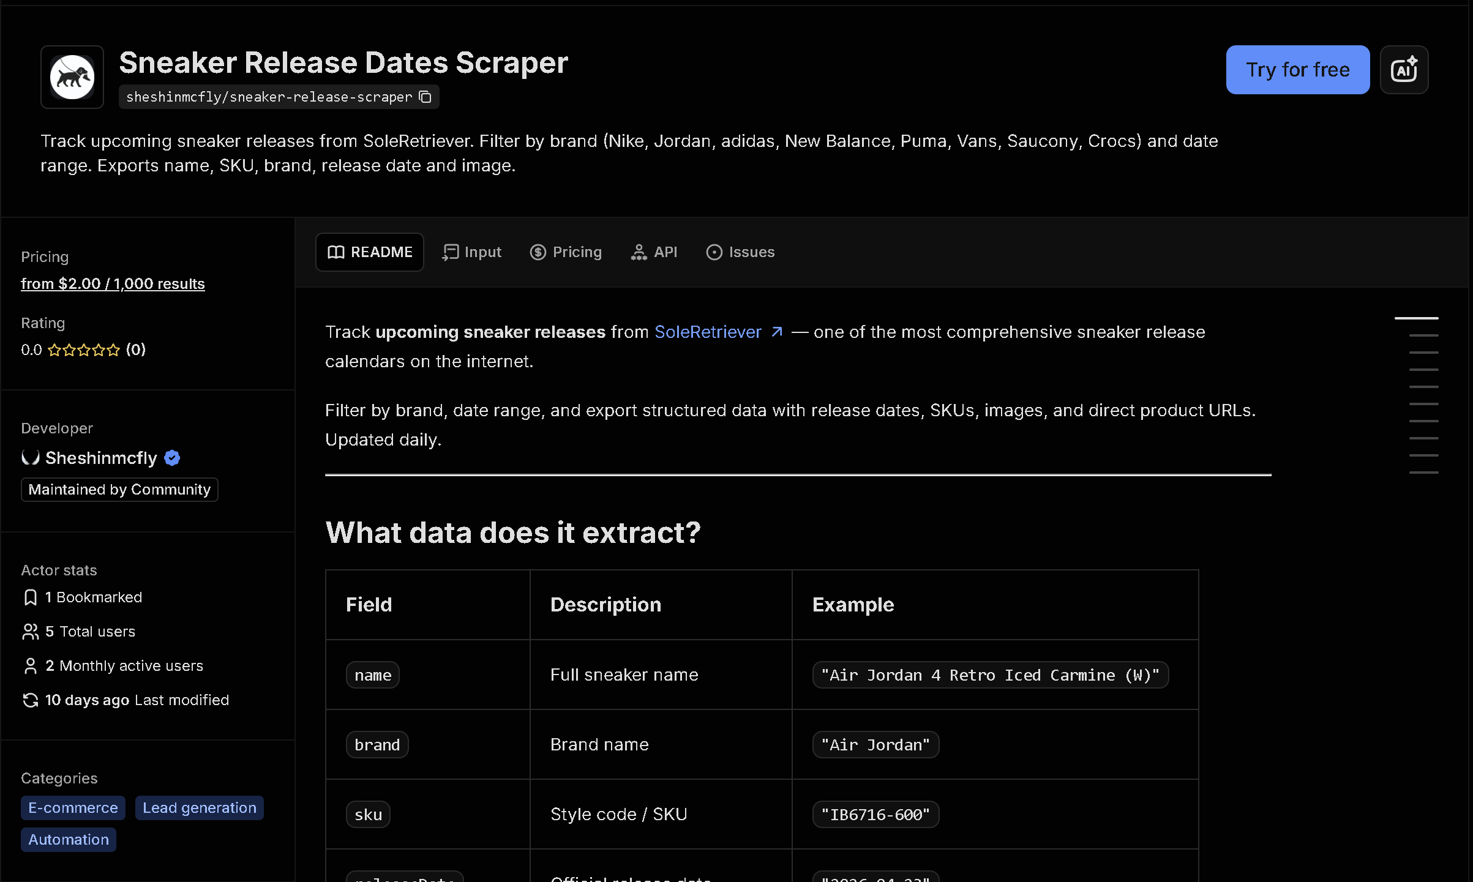1473x882 pixels.
Task: Click the 10 days ago Last modified stat
Action: point(137,700)
